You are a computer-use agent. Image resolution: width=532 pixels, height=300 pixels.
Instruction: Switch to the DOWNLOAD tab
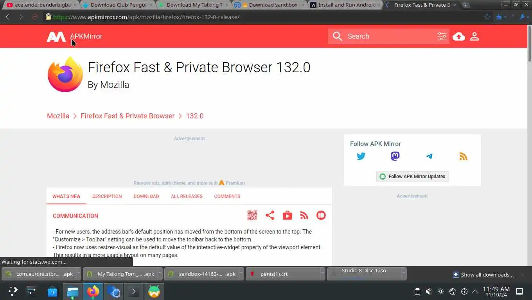146,196
